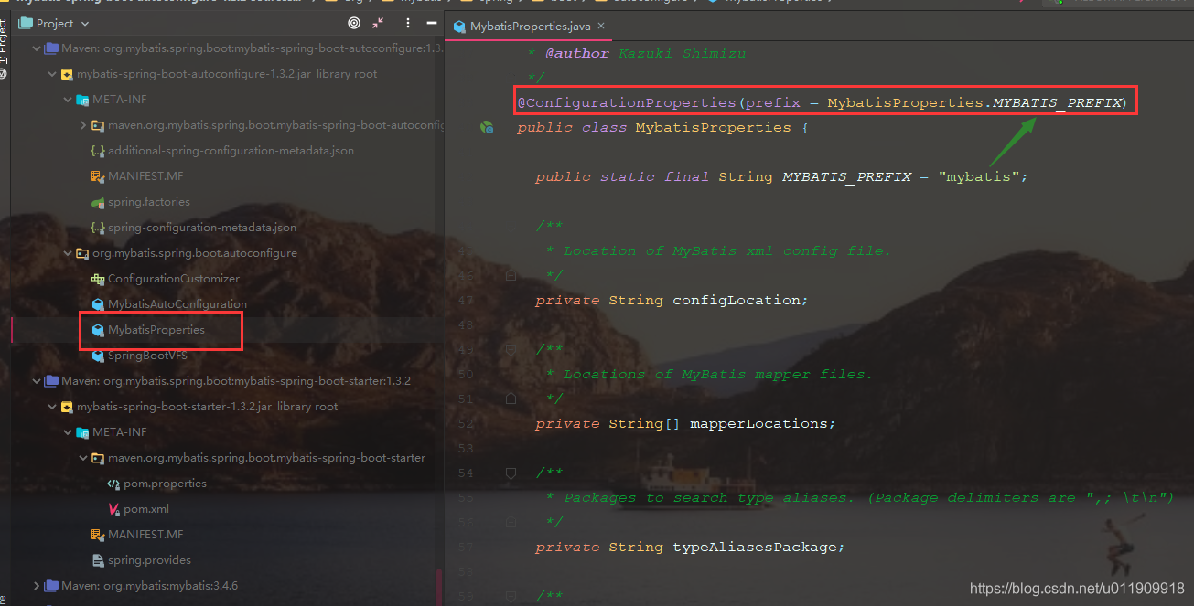Open Project panel options (three dots)
This screenshot has width=1194, height=606.
point(407,23)
